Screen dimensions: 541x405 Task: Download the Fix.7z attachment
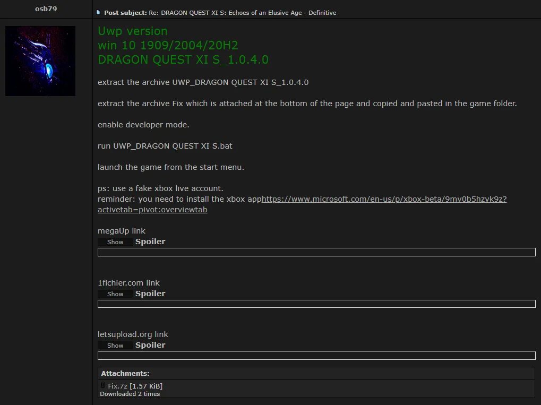tap(118, 386)
